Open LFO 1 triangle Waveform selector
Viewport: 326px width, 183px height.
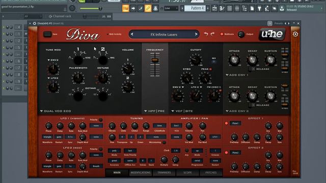click(47, 137)
